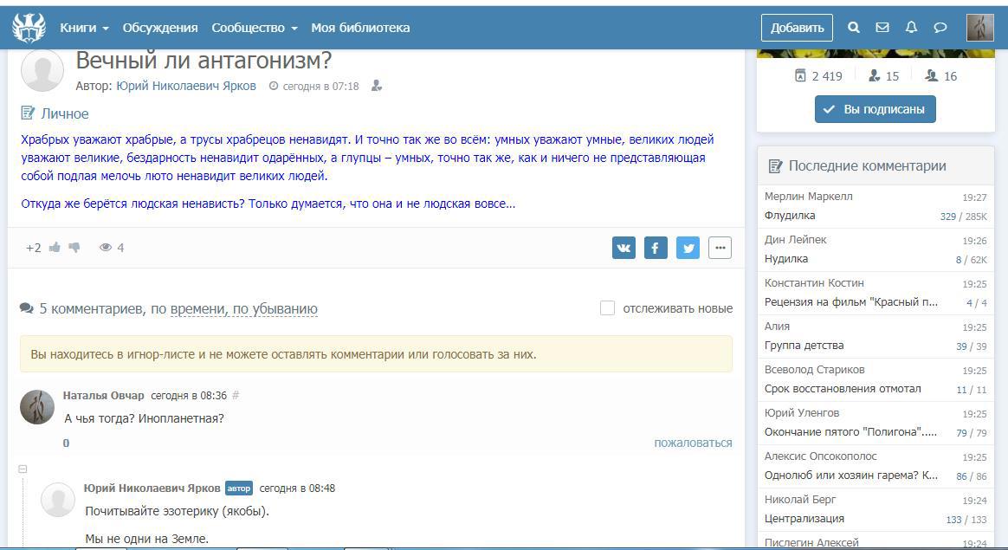Open the Флудилка discussion link
The width and height of the screenshot is (1008, 550).
tap(790, 216)
